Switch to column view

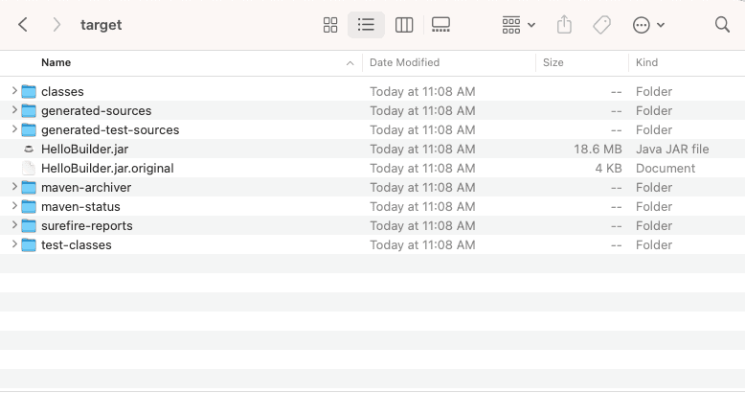[404, 25]
